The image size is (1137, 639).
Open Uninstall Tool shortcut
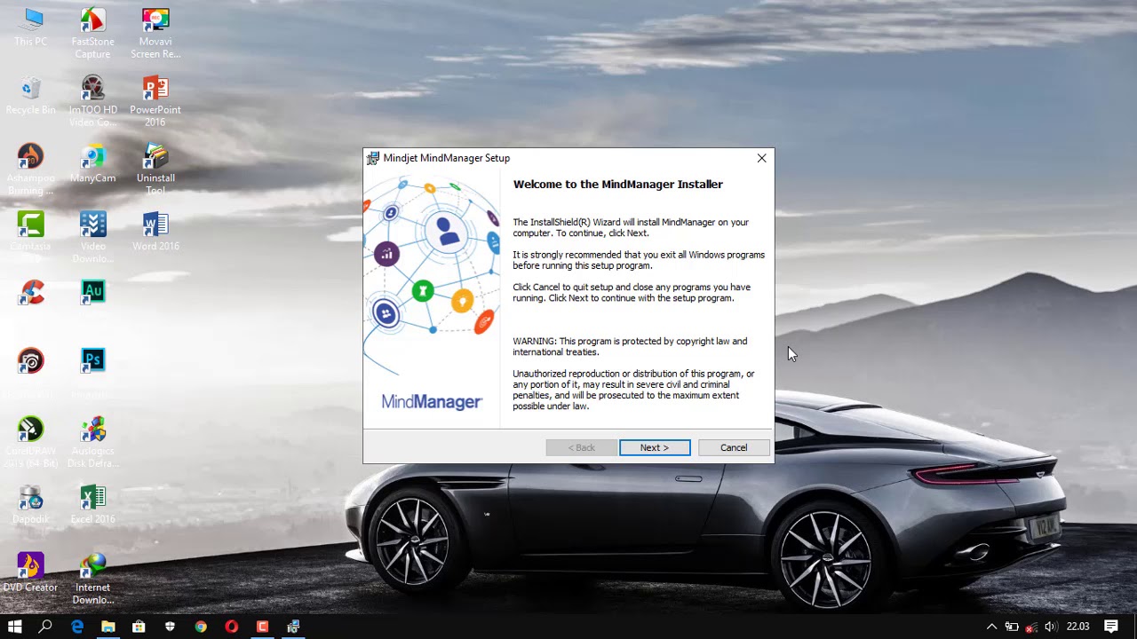tap(155, 170)
